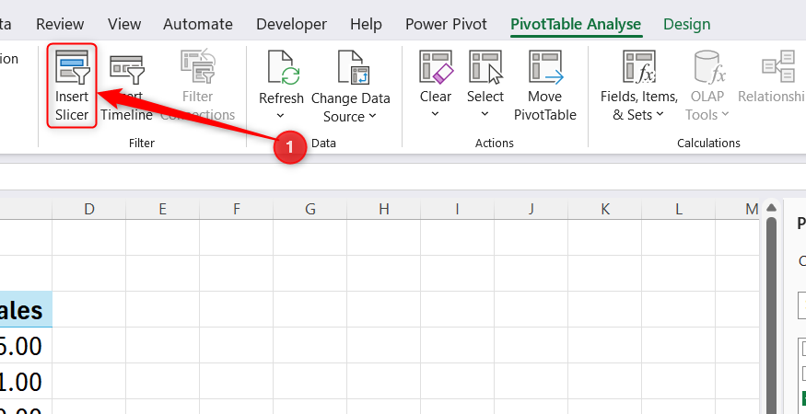This screenshot has height=414, width=806.
Task: Switch to the Design tab
Action: tap(687, 24)
